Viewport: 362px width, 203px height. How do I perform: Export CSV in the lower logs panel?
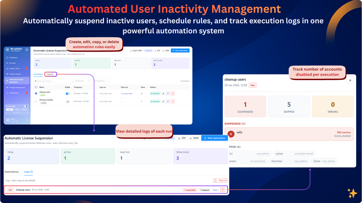click(x=182, y=138)
